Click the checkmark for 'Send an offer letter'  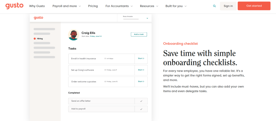pos(141,101)
